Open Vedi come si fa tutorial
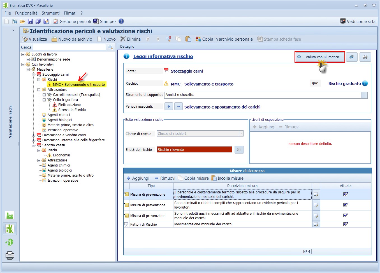 358,21
